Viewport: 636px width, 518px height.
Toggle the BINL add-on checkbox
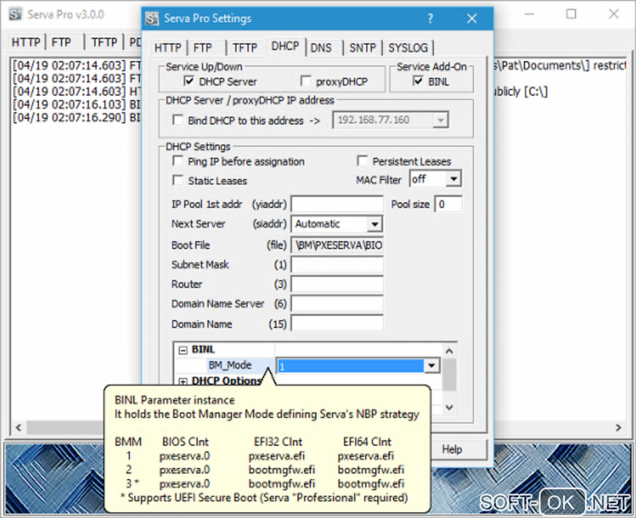tap(418, 81)
